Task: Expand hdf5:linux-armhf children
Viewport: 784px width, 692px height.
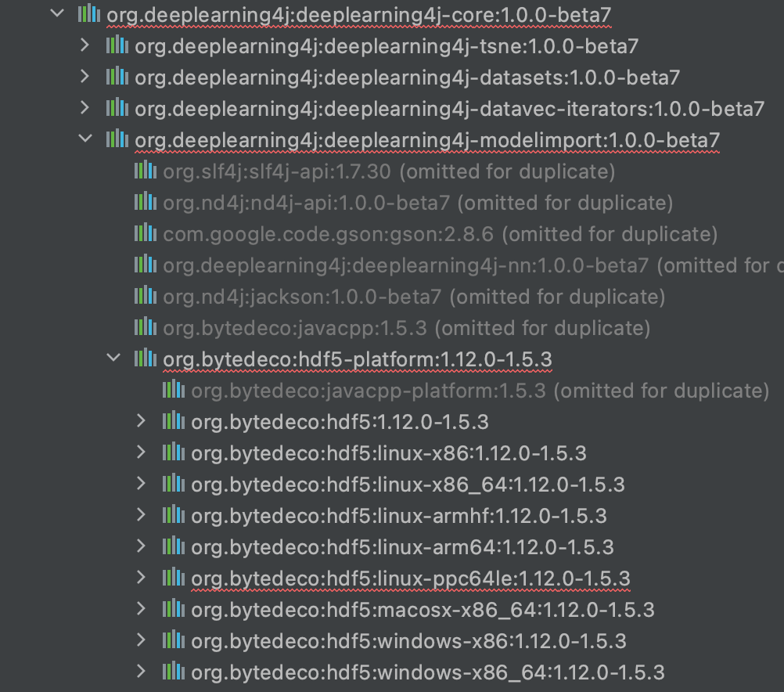Action: pos(141,515)
